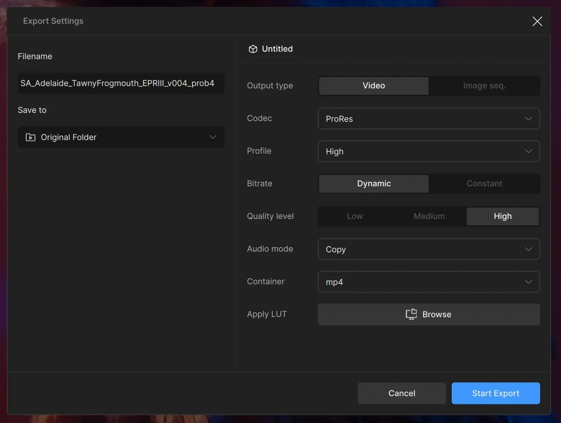Open the Save to Original Folder dropdown
The width and height of the screenshot is (561, 423).
click(121, 137)
